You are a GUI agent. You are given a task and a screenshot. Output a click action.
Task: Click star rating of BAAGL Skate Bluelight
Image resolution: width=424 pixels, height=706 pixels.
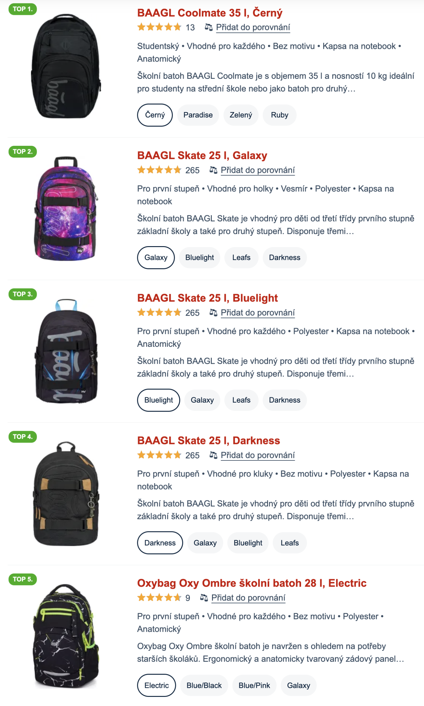(x=159, y=313)
